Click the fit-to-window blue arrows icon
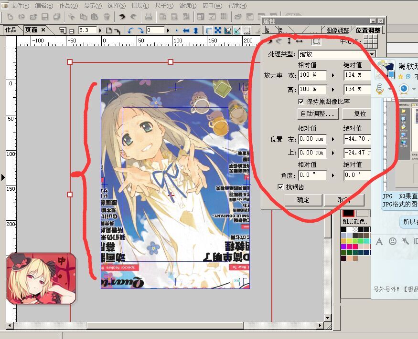 pyautogui.click(x=218, y=31)
